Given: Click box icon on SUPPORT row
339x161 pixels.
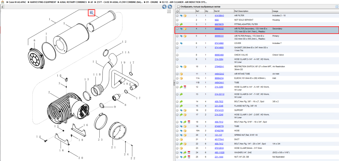Looking at the screenshot, I should tap(185, 110).
